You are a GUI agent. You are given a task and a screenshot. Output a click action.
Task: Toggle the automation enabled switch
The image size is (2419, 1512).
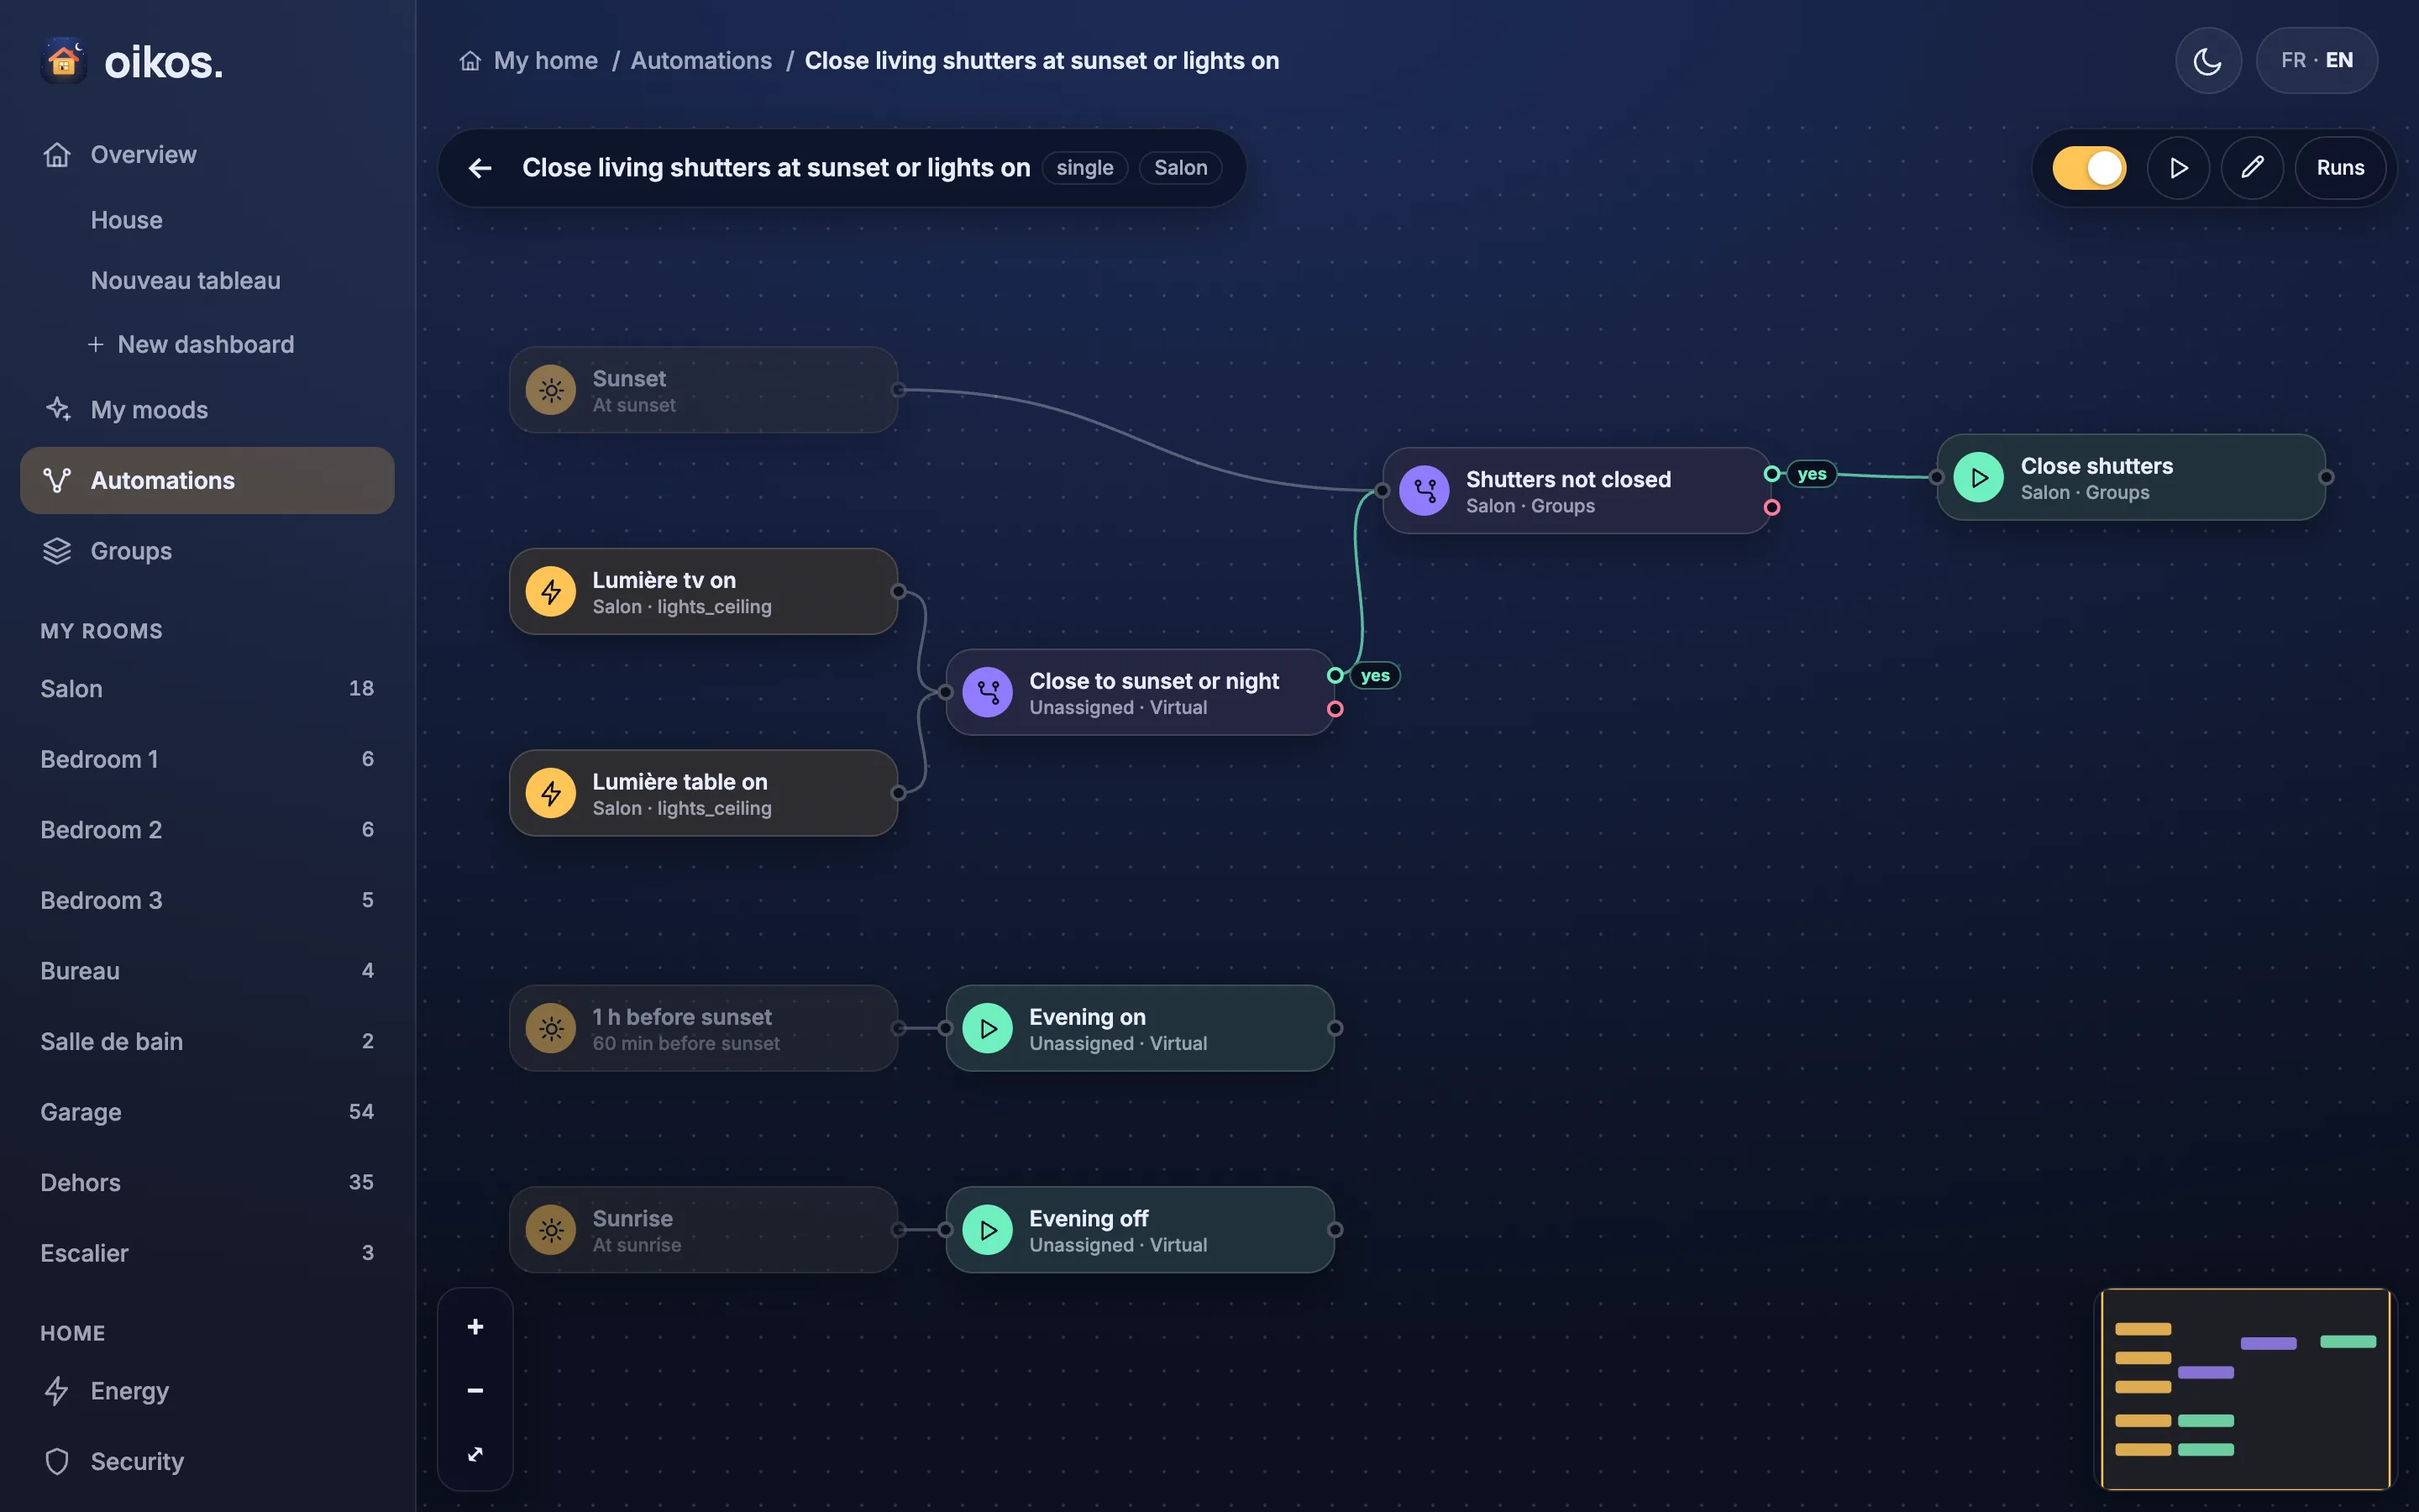[2089, 168]
